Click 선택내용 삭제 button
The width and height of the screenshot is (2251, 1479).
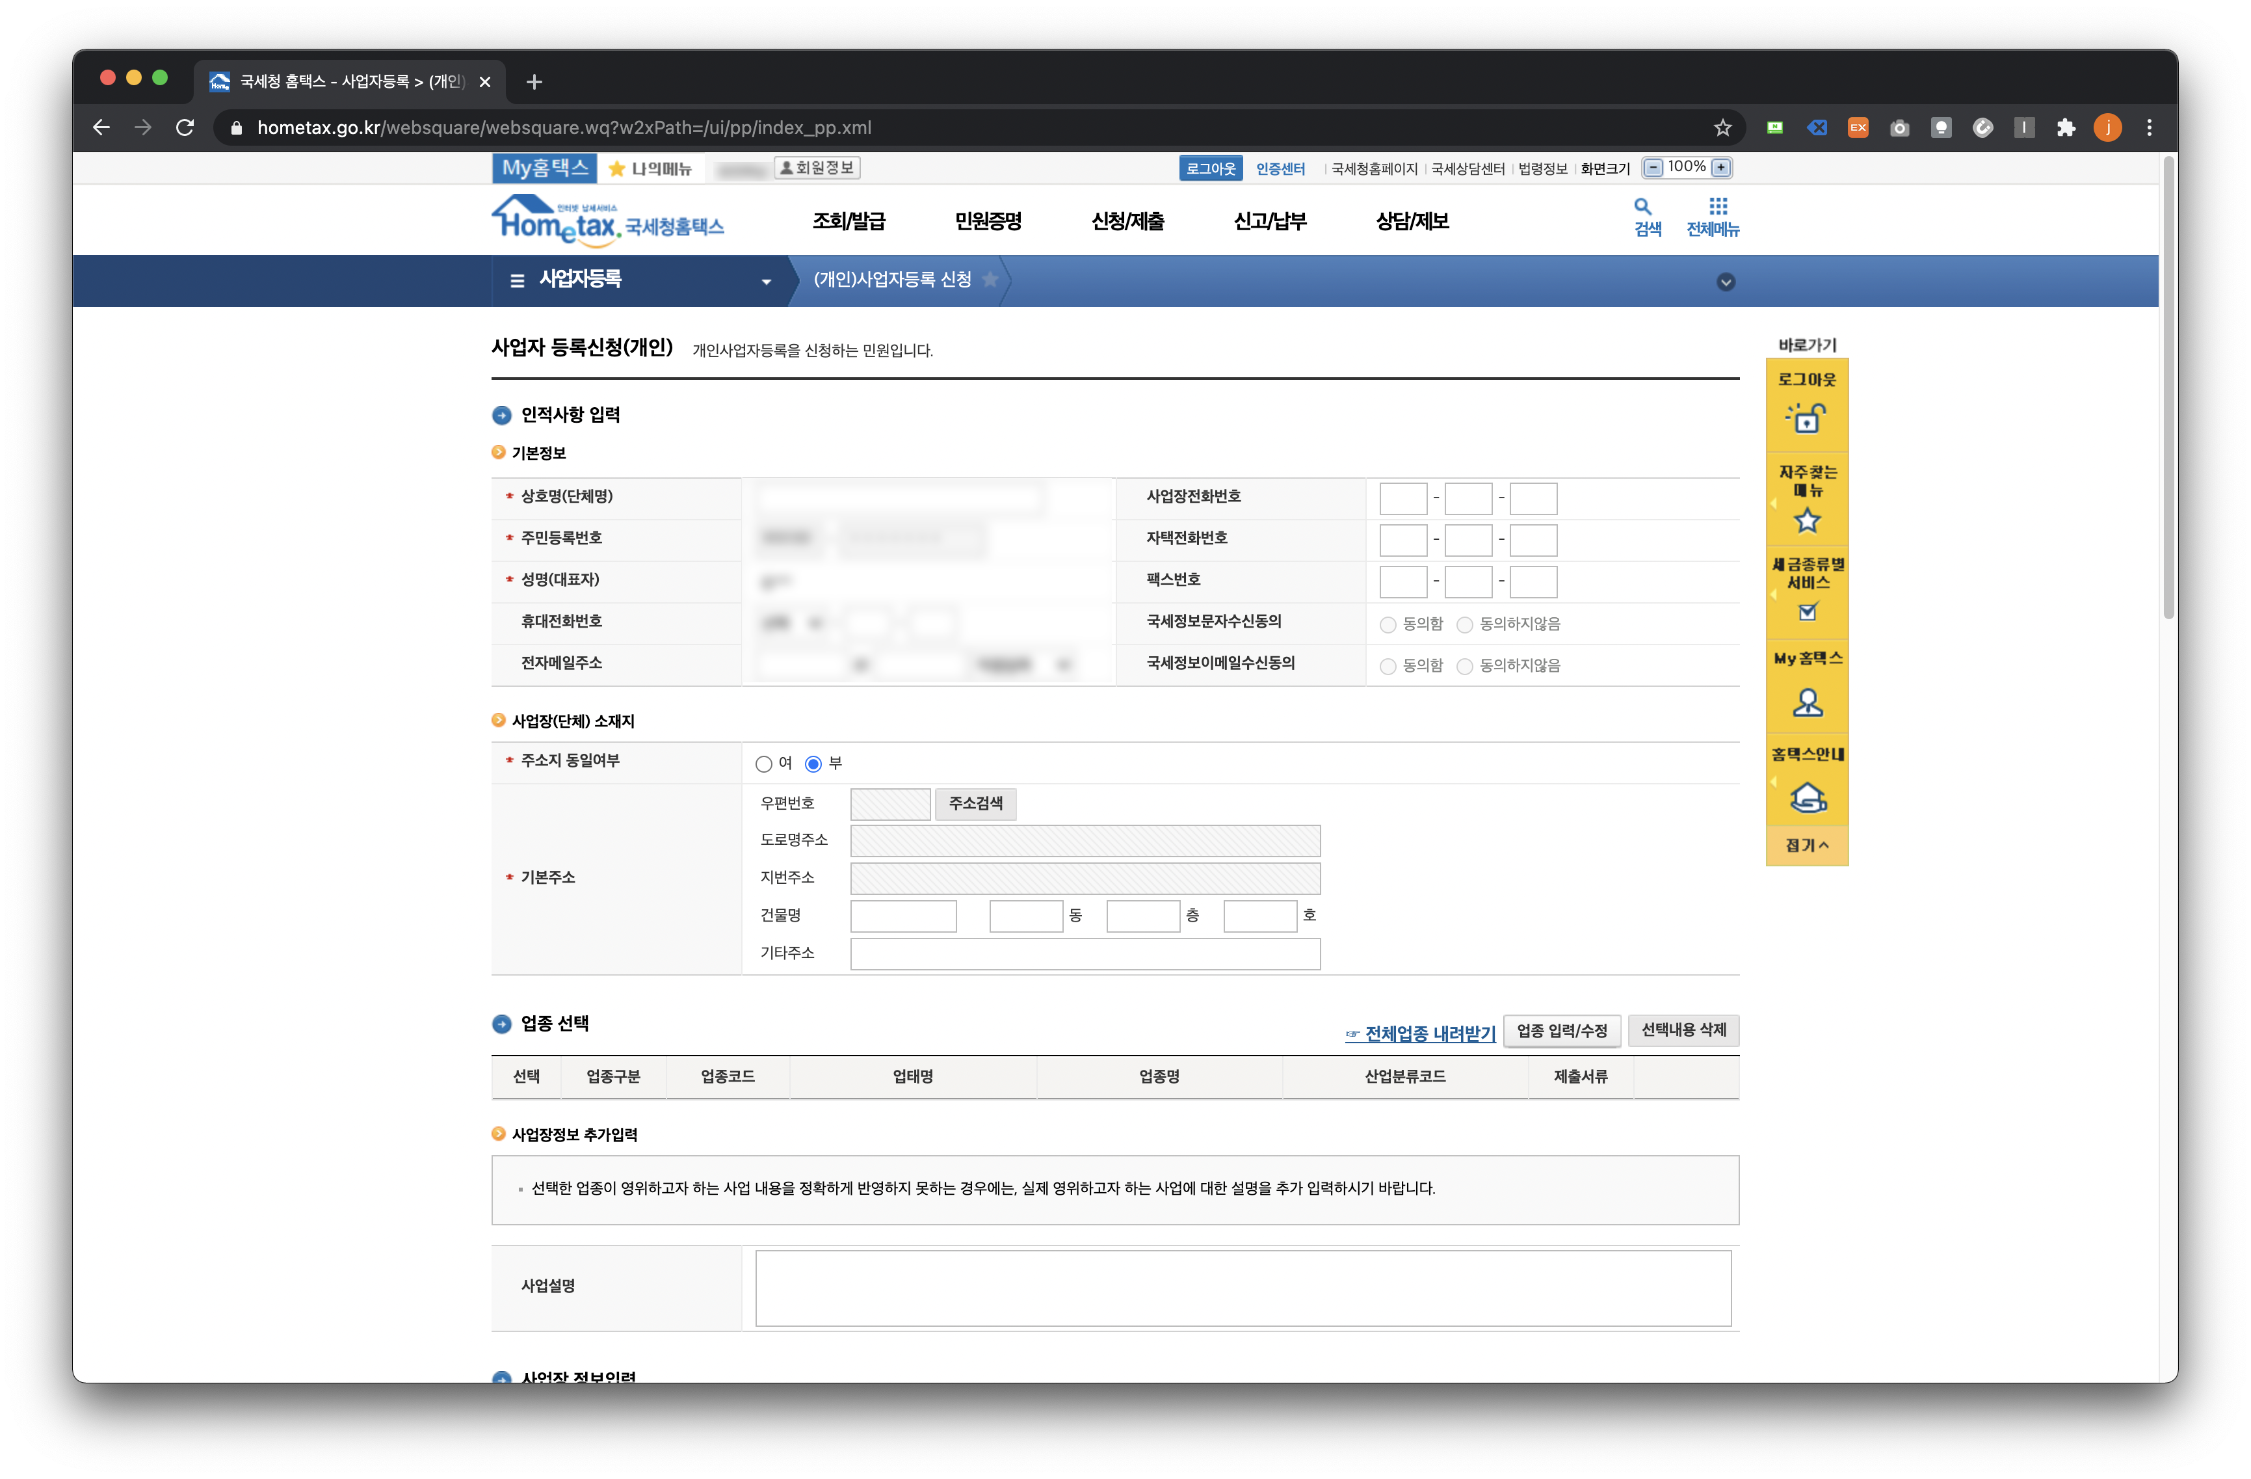1683,1030
